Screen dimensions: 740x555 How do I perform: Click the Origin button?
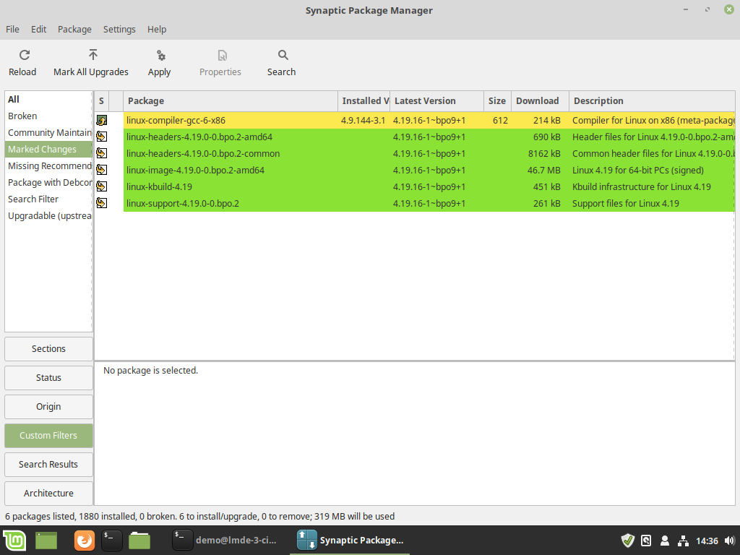(48, 406)
